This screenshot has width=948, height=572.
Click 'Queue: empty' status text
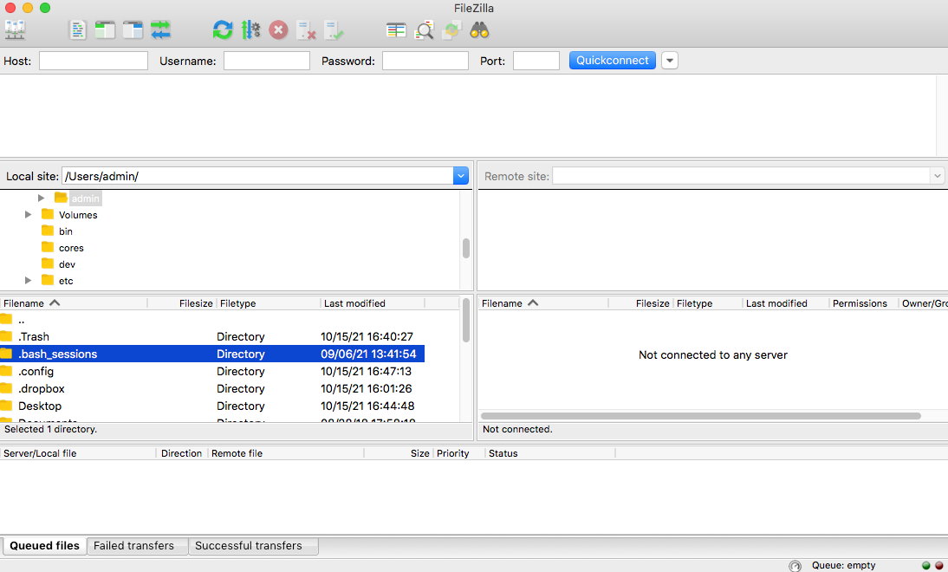(843, 565)
